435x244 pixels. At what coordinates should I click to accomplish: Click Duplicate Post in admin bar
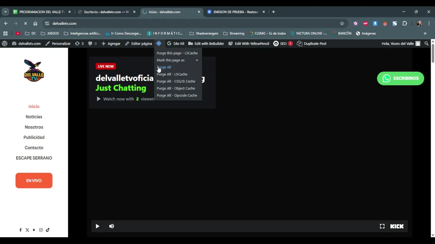[x=312, y=43]
